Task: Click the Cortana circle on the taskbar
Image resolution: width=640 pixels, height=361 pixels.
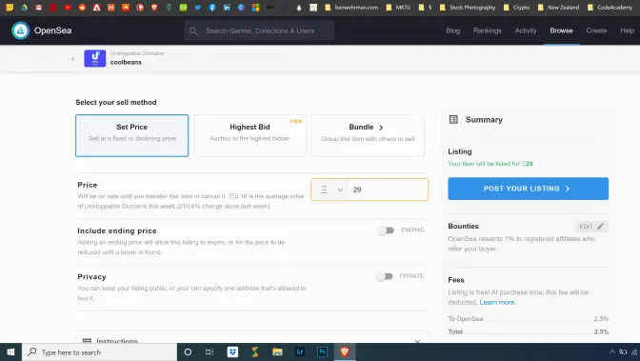Action: point(188,352)
